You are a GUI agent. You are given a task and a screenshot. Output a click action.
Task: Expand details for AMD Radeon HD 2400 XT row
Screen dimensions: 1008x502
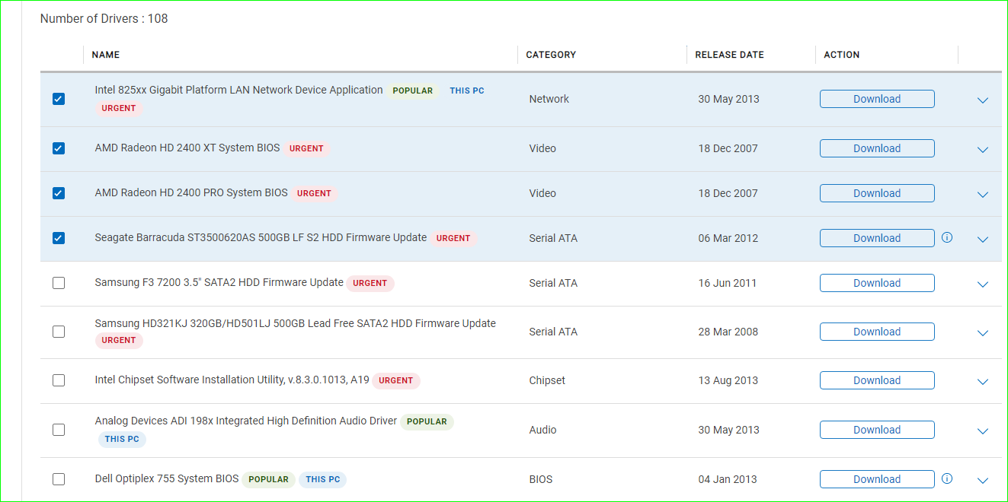tap(983, 150)
